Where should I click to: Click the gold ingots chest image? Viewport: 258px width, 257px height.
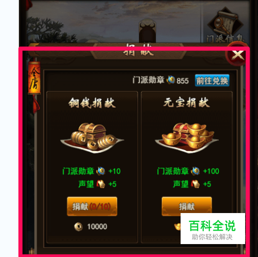point(187,138)
